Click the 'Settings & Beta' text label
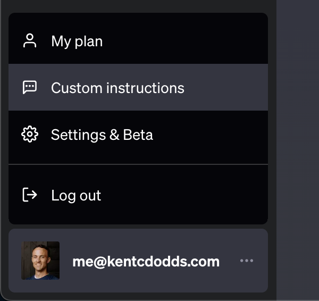This screenshot has height=301, width=319. pyautogui.click(x=102, y=135)
